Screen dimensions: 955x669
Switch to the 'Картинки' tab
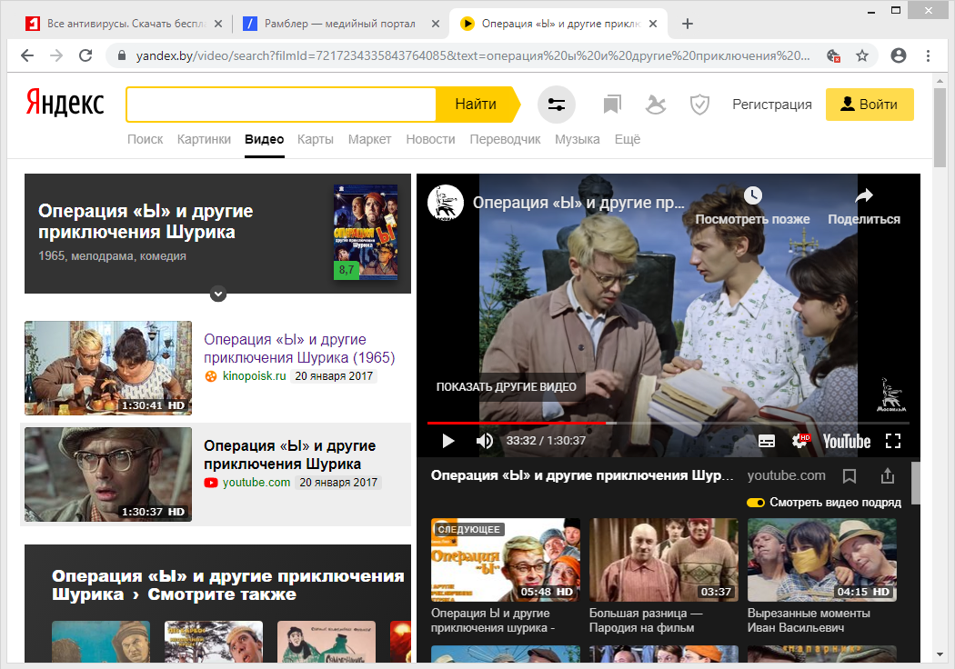pyautogui.click(x=204, y=139)
